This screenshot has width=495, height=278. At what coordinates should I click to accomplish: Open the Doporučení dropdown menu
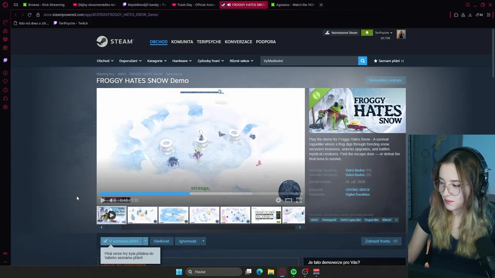(130, 61)
